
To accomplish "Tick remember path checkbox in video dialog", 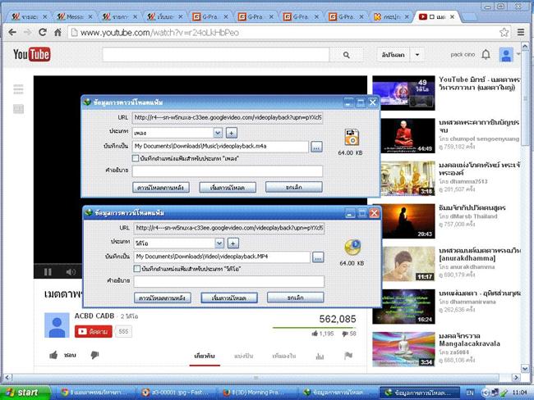I will tap(137, 269).
